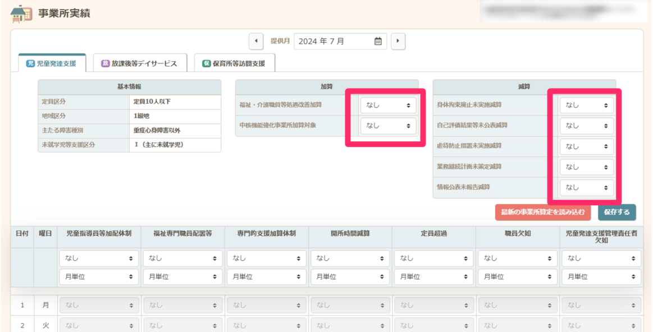This screenshot has width=653, height=332.
Task: Open 虐待防止措置未実施減算 dropdown
Action: pos(587,146)
